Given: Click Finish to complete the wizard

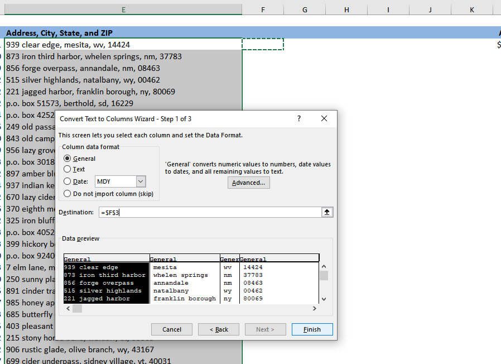Looking at the screenshot, I should [312, 329].
